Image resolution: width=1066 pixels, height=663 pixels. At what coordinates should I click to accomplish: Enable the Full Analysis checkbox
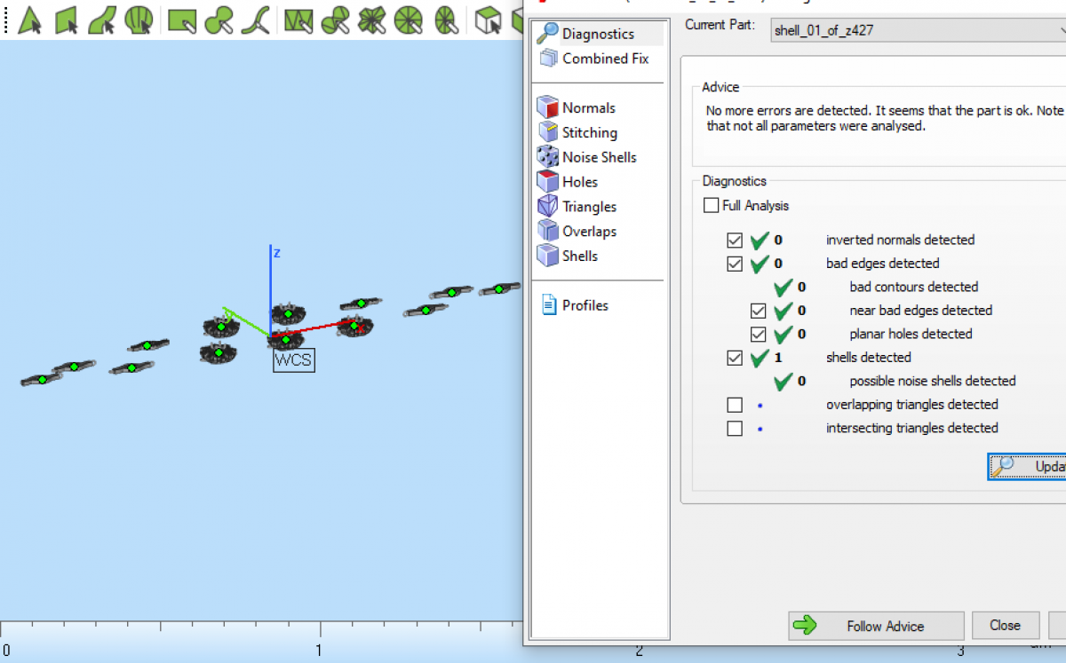tap(711, 205)
